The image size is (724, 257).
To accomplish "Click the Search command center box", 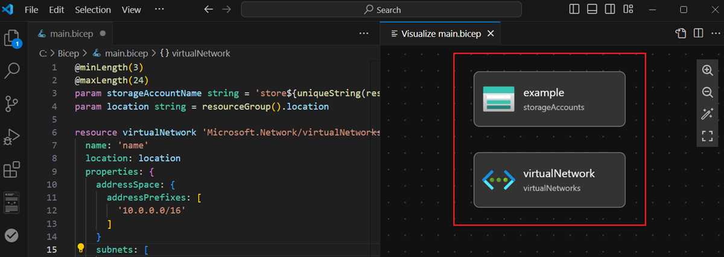I will 381,10.
